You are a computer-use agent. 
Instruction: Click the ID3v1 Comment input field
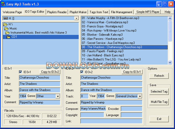tap(40, 102)
